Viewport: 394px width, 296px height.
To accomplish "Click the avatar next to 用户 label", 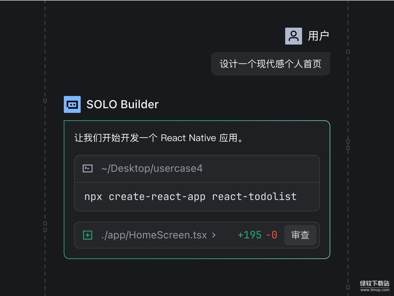I will [x=293, y=36].
